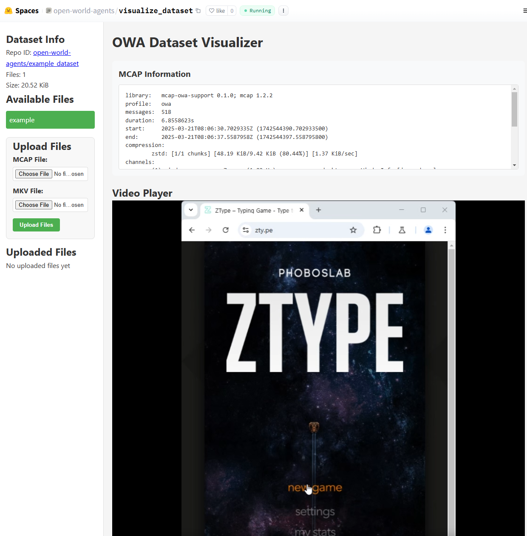This screenshot has width=527, height=536.
Task: Click the green Upload Files button
Action: point(36,225)
